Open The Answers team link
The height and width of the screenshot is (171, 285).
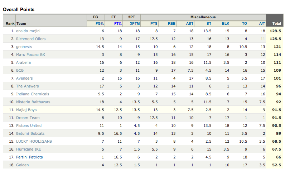(28, 86)
